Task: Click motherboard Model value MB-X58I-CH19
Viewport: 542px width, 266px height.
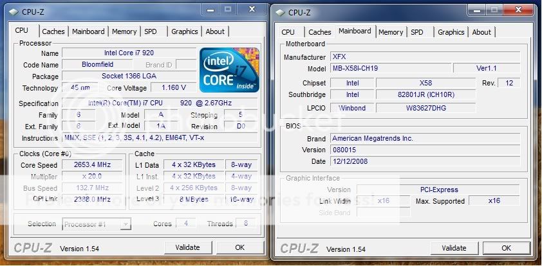Action: click(391, 68)
